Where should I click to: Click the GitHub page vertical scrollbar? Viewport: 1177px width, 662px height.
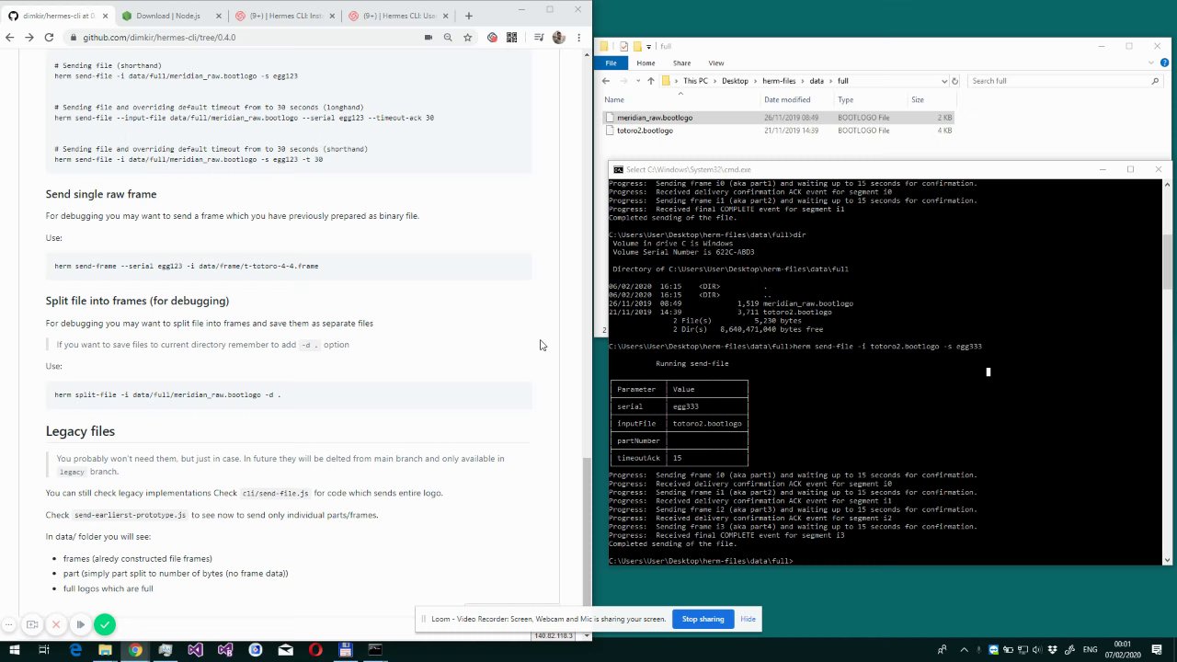point(587,531)
